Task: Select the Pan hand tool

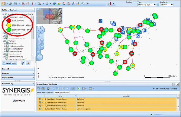Action: 4,4
